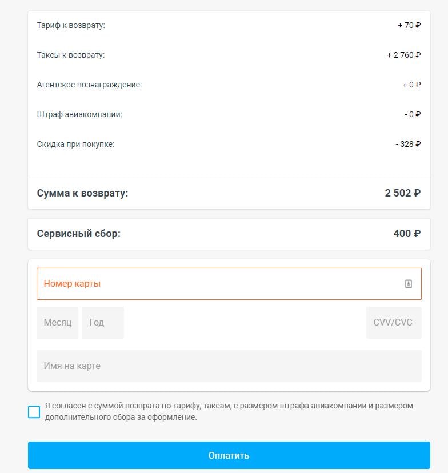Click the - 328 ₽ discount amount

[x=408, y=144]
